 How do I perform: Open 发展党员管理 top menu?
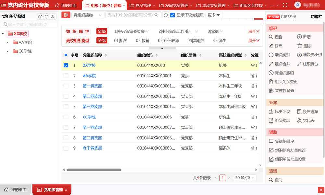coord(176,6)
